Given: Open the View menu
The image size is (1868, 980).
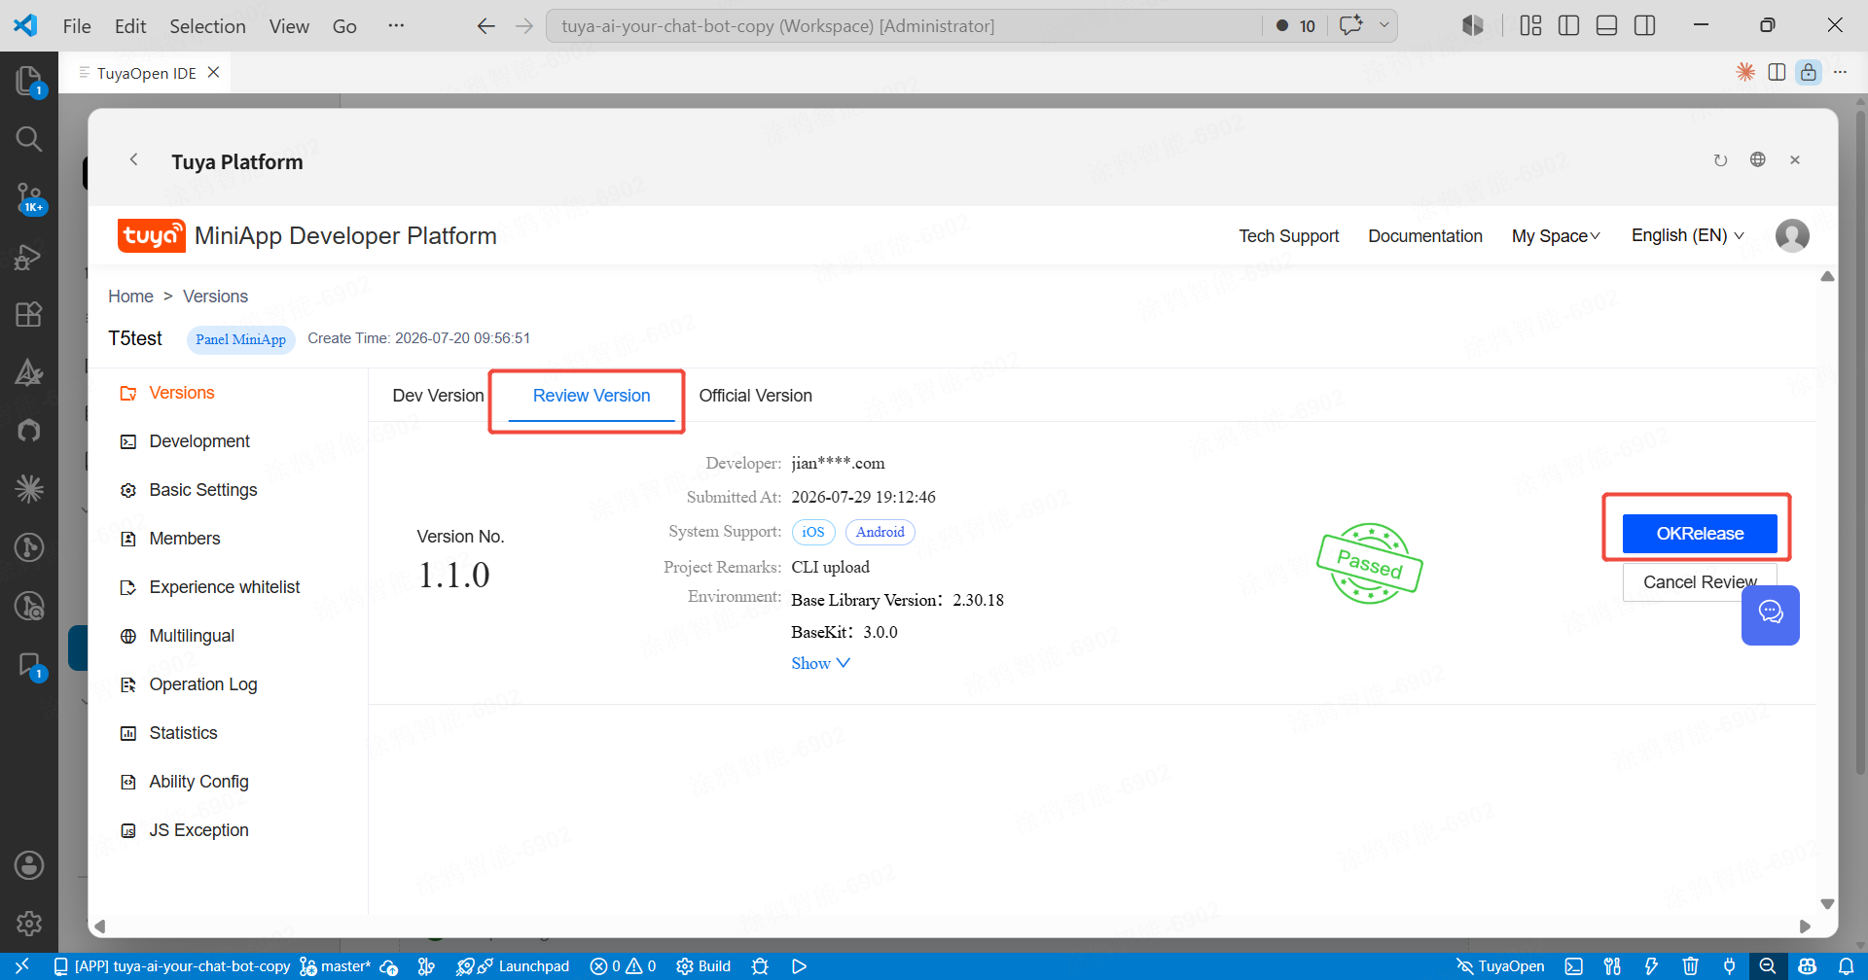Looking at the screenshot, I should (x=289, y=26).
